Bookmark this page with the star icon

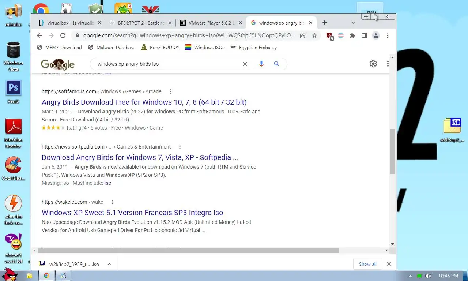314,35
